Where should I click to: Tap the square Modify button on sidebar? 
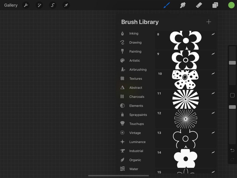232,95
